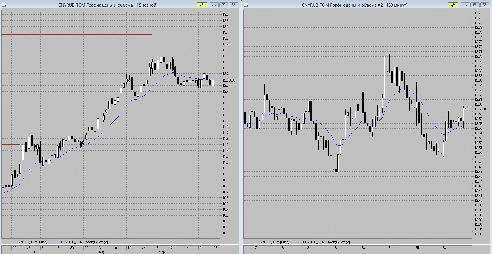Click the 14 date label on the daily time axis

187,248
